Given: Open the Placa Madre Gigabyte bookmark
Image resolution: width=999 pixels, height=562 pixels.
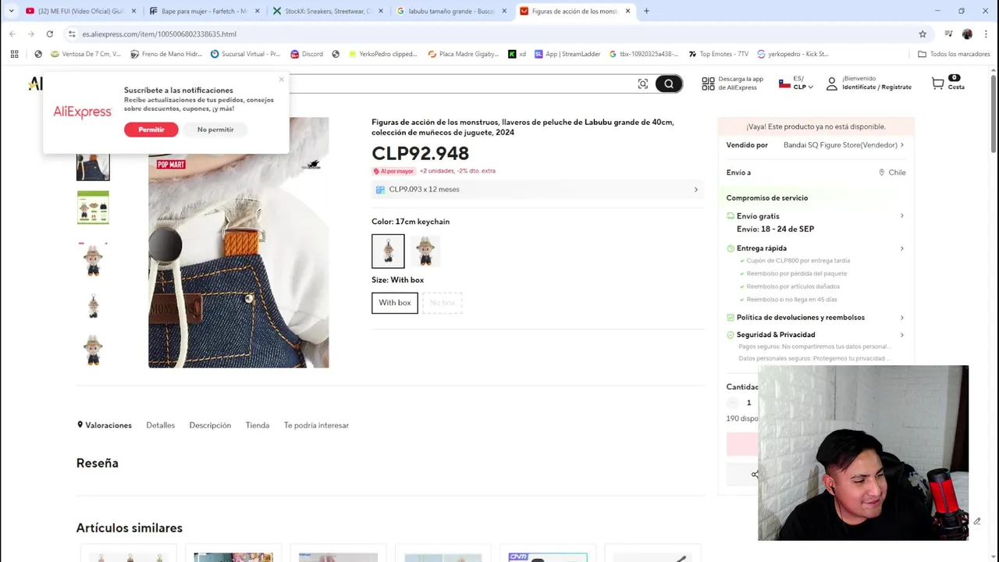Looking at the screenshot, I should pyautogui.click(x=463, y=54).
